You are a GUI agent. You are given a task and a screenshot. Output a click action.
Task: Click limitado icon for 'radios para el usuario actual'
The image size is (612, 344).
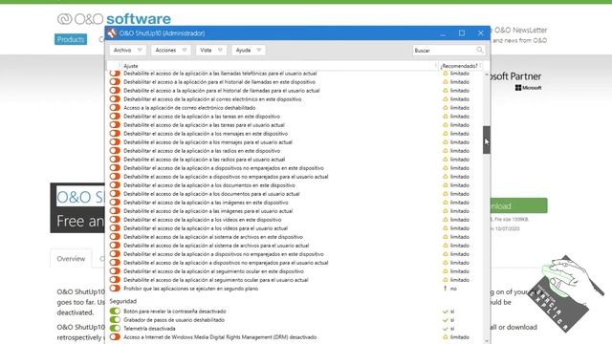(x=446, y=160)
